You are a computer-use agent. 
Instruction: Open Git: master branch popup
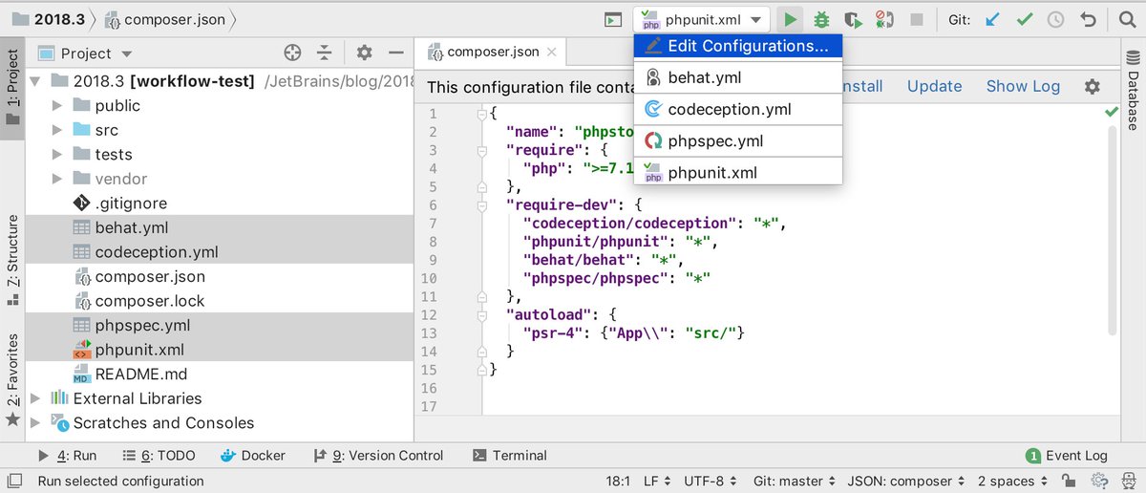795,482
